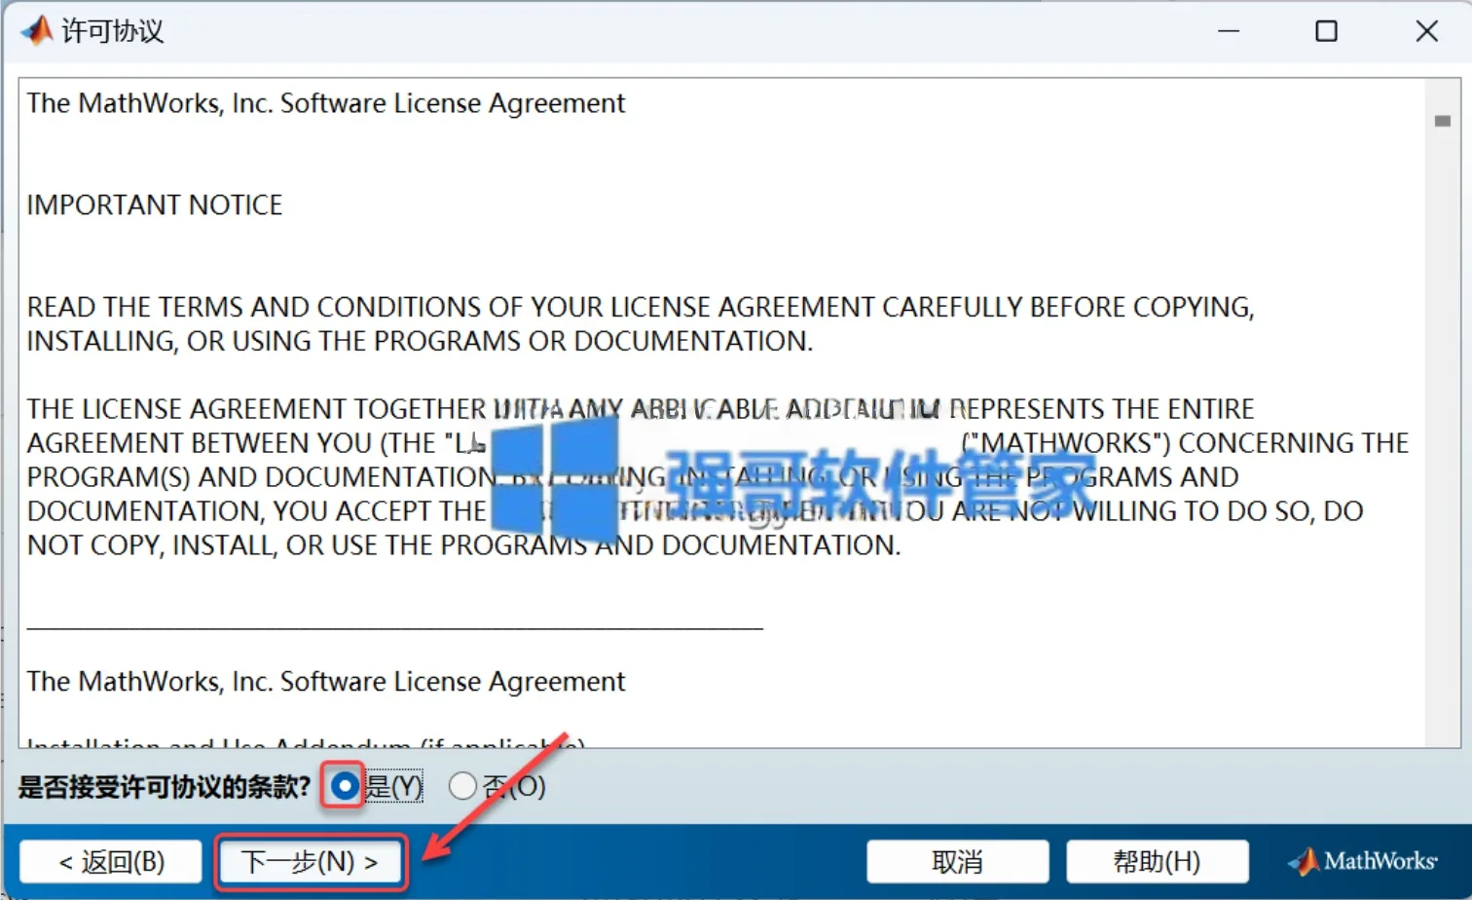Open help with the 帮助(H) button
This screenshot has height=900, width=1472.
click(1157, 862)
